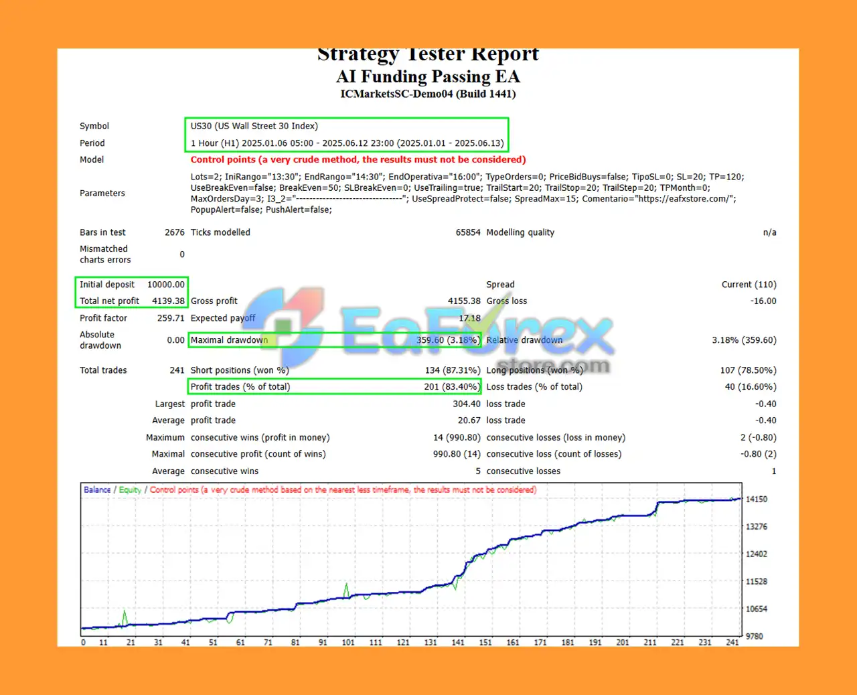Click the 'Mismatched charts errors' label
857x695 pixels.
tap(105, 254)
